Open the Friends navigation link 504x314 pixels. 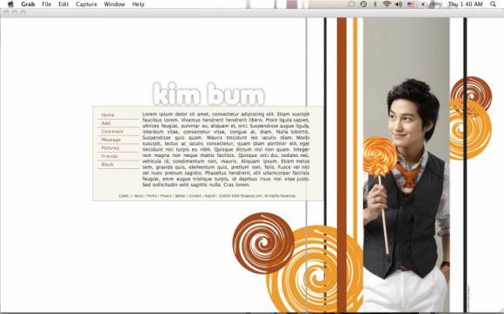tap(109, 156)
